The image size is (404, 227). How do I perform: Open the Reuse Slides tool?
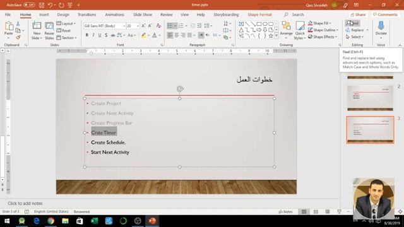[x=49, y=30]
